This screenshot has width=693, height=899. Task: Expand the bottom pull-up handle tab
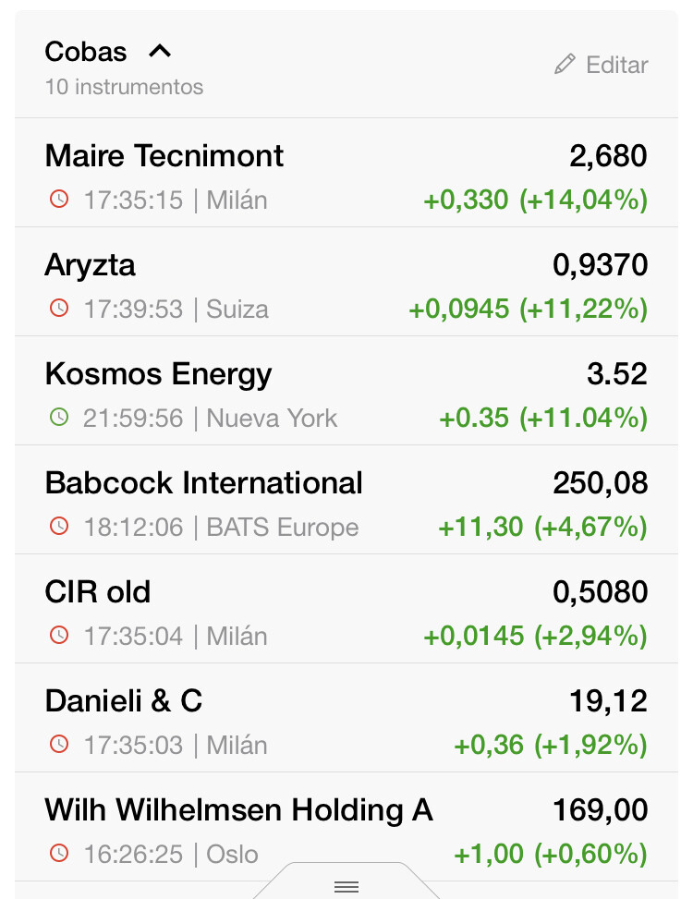point(346,883)
